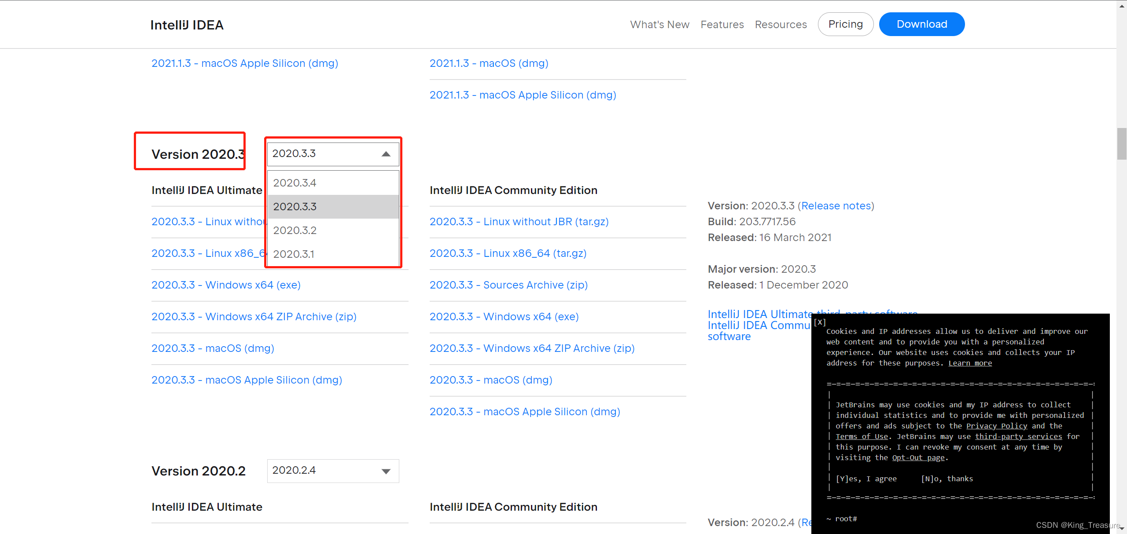Open Community 2021.1.3 - macOS (dmg) link

click(489, 63)
